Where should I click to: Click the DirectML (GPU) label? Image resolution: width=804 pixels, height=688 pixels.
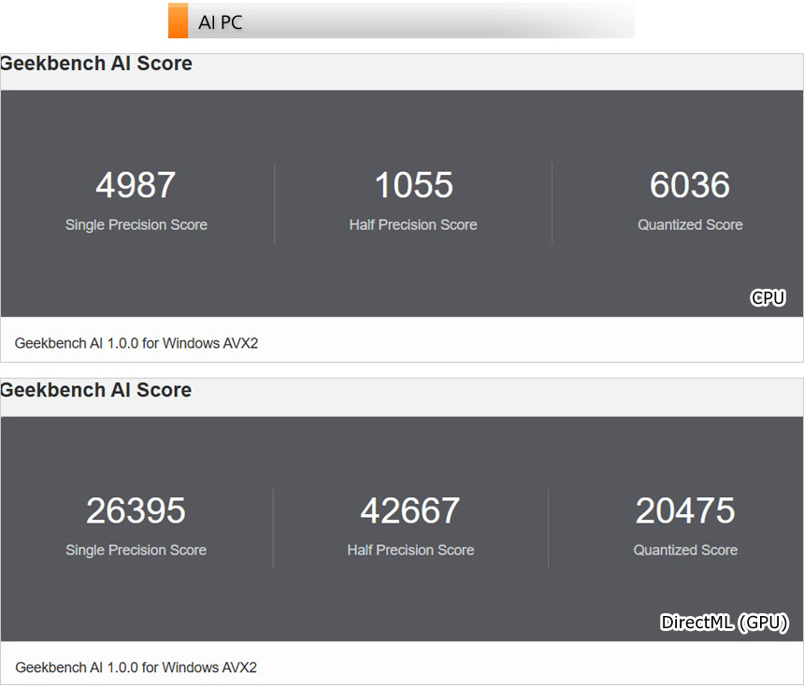[724, 623]
